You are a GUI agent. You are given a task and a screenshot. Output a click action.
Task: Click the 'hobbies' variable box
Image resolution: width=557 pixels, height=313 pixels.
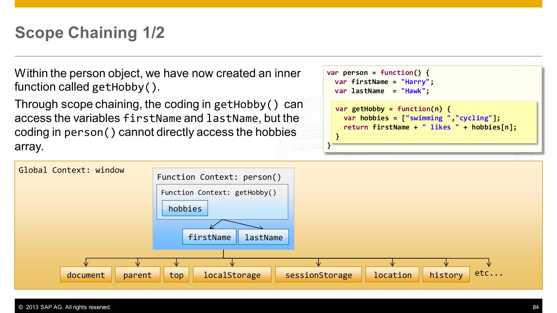[185, 208]
